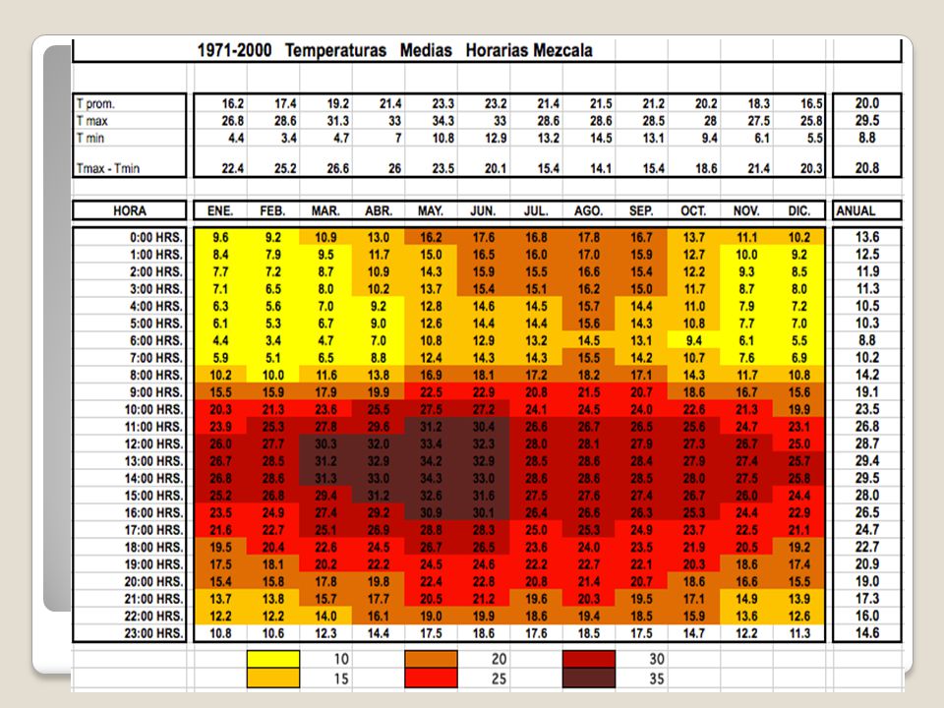This screenshot has height=708, width=944.
Task: Select the ANUAL column header
Action: (867, 210)
